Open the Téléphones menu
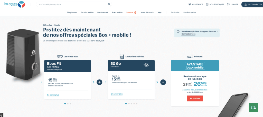 tap(72, 13)
